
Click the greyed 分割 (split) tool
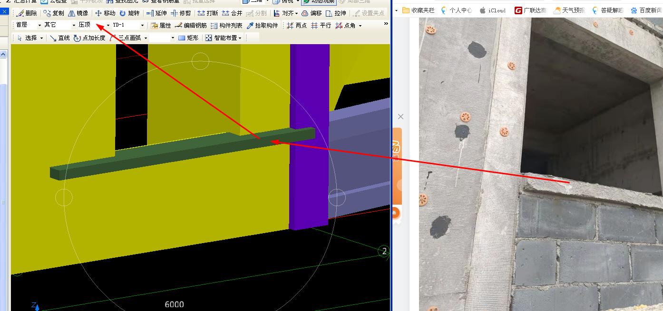(256, 13)
